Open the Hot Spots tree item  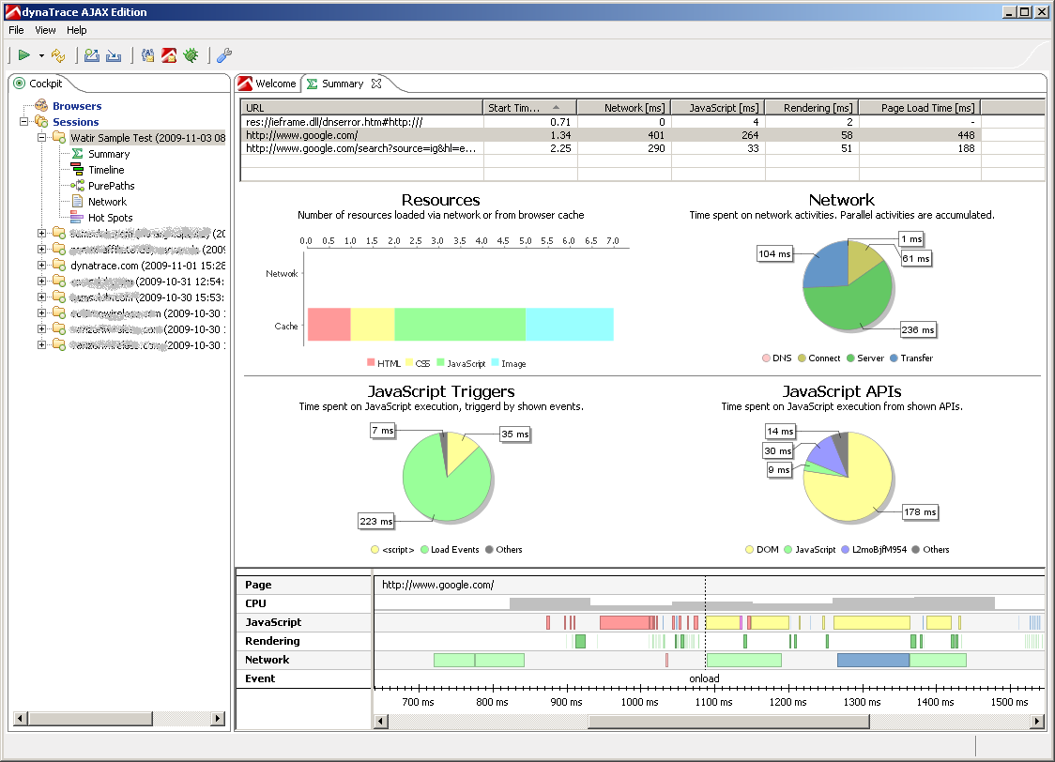pos(111,218)
